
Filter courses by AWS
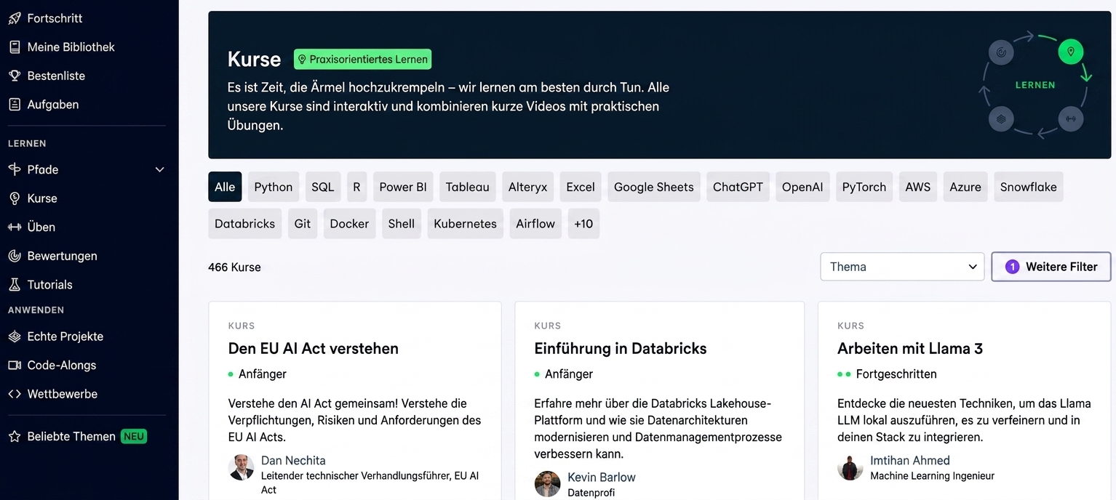(918, 187)
